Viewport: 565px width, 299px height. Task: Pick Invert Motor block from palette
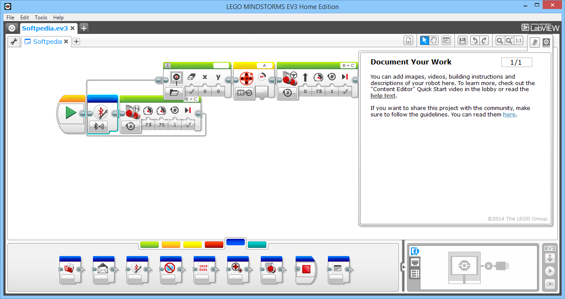(272, 269)
